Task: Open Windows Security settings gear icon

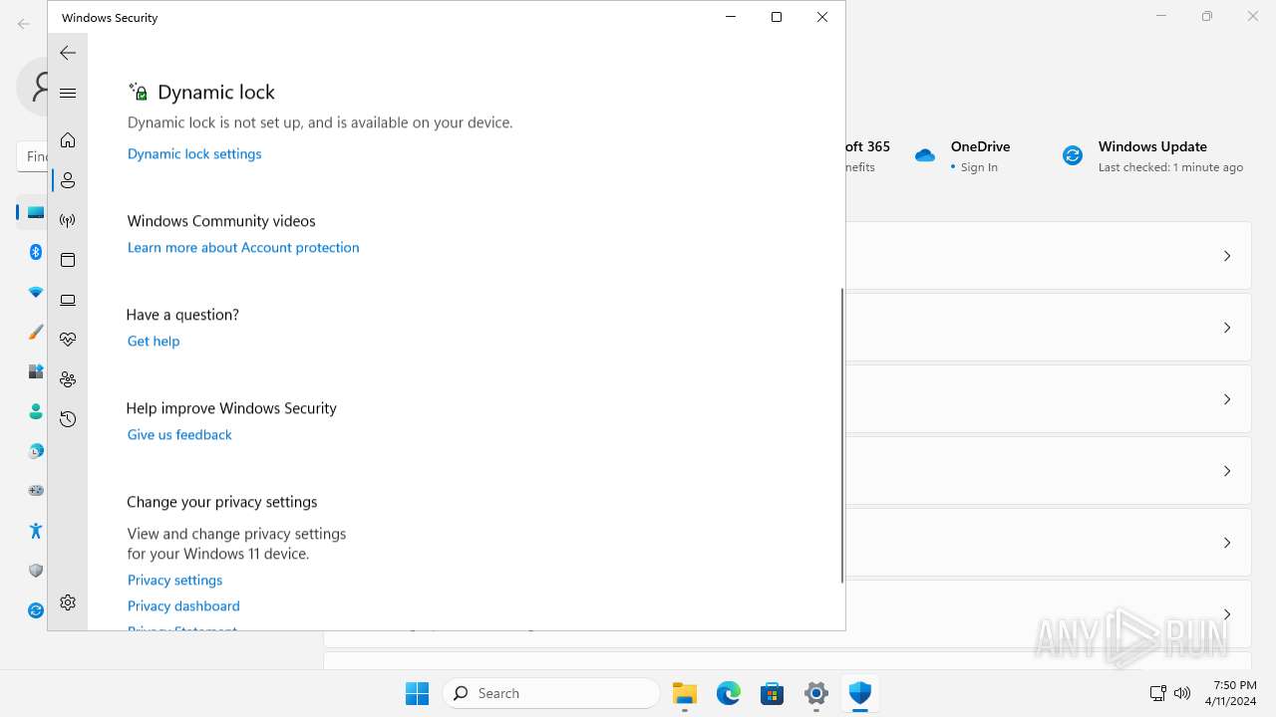Action: pyautogui.click(x=68, y=602)
